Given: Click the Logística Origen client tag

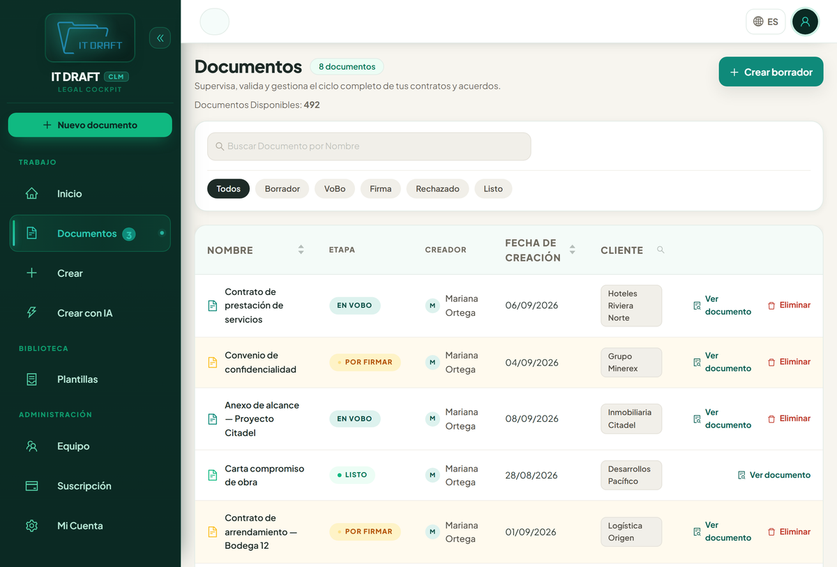Looking at the screenshot, I should pyautogui.click(x=631, y=531).
